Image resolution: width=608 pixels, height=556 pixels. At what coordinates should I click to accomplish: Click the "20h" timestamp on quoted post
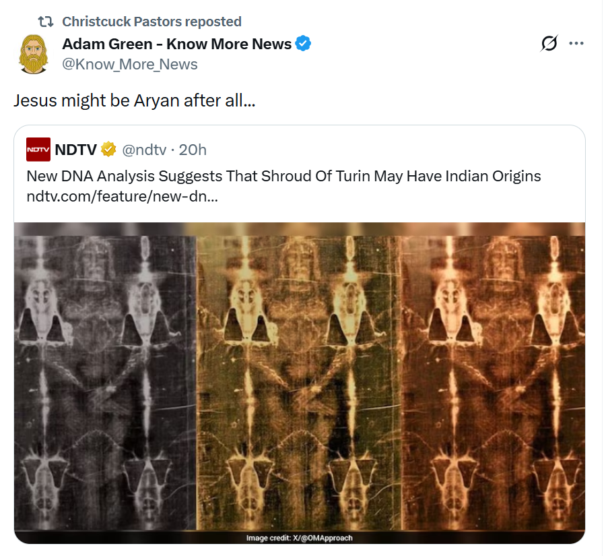tap(193, 149)
